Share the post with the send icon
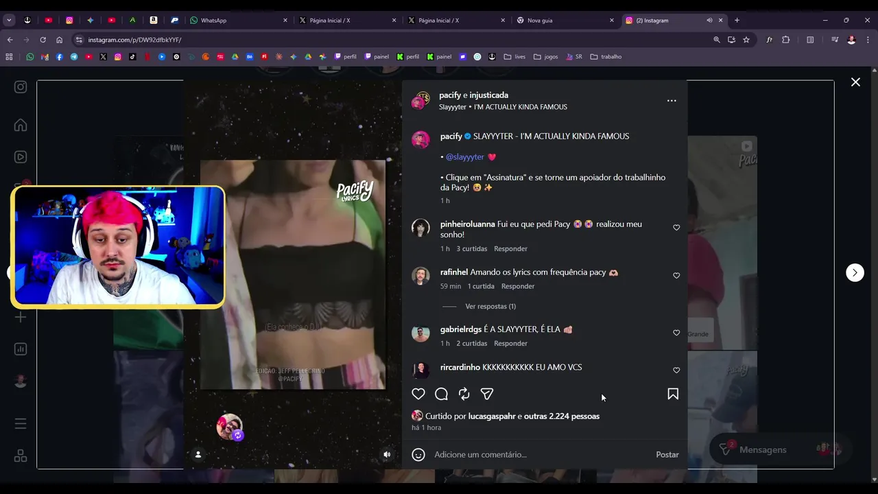 (x=487, y=394)
